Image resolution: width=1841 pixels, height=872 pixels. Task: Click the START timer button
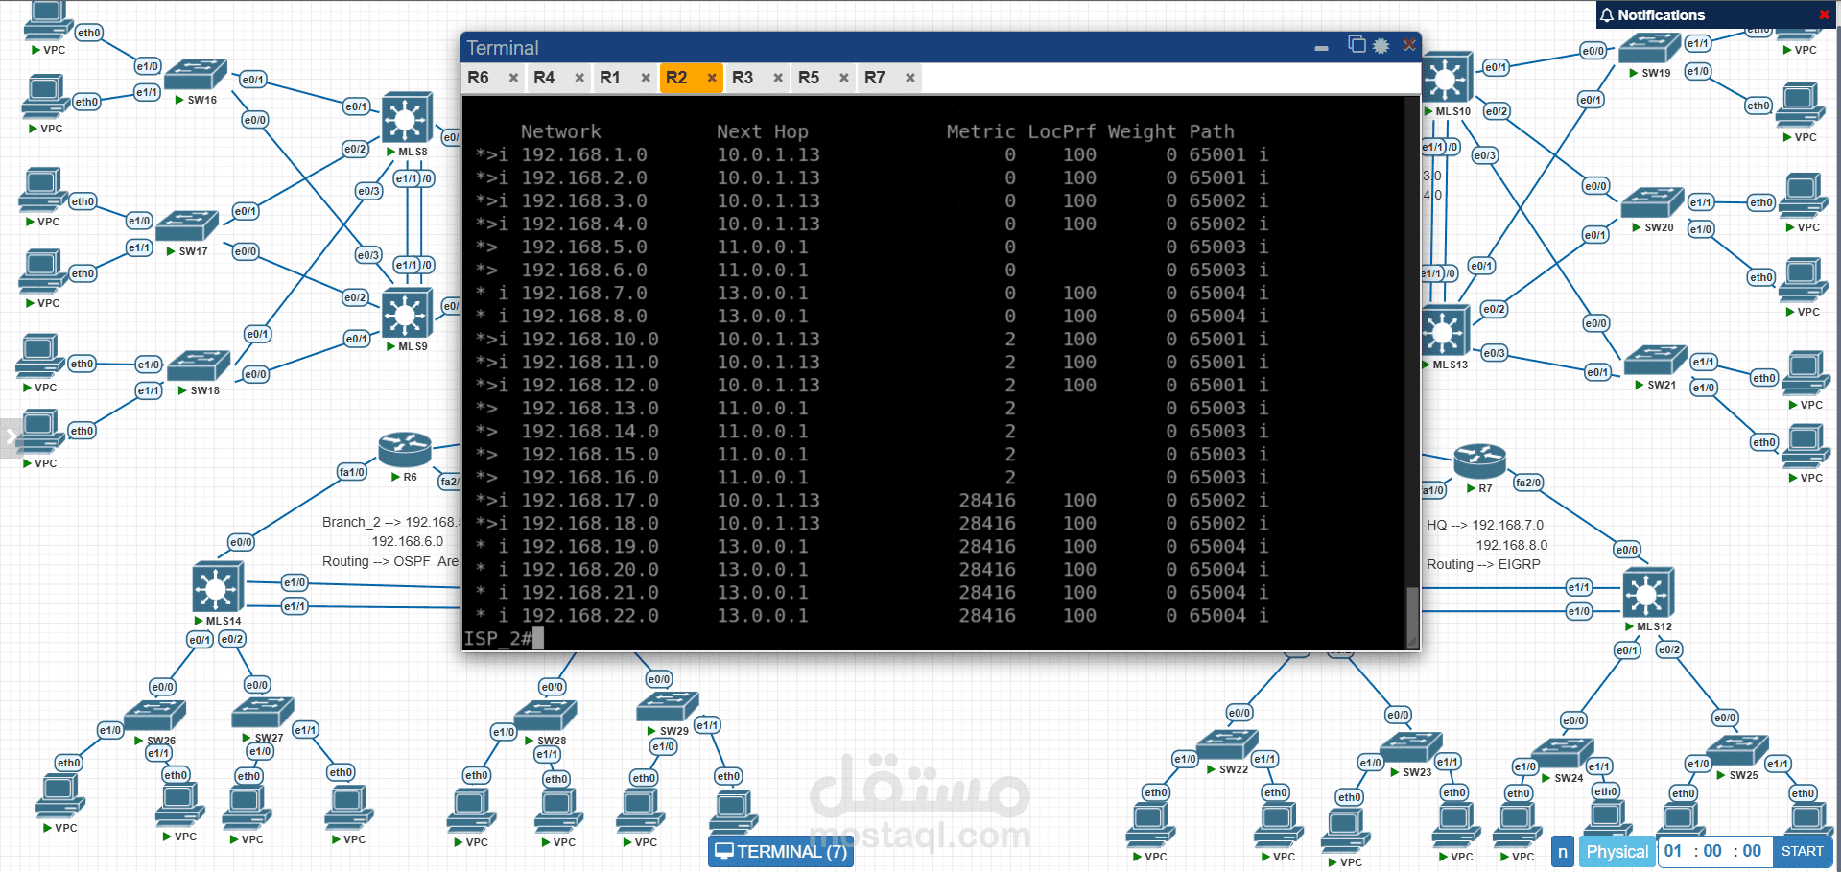[x=1802, y=851]
